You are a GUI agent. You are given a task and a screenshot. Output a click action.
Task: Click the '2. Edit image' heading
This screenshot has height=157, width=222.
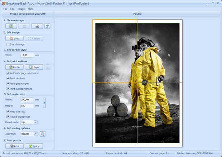point(12,32)
